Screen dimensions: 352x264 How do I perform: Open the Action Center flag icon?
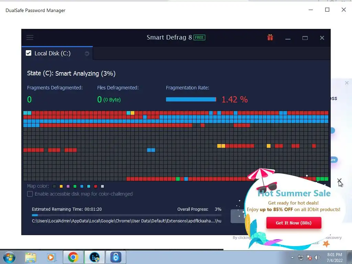[309, 257]
